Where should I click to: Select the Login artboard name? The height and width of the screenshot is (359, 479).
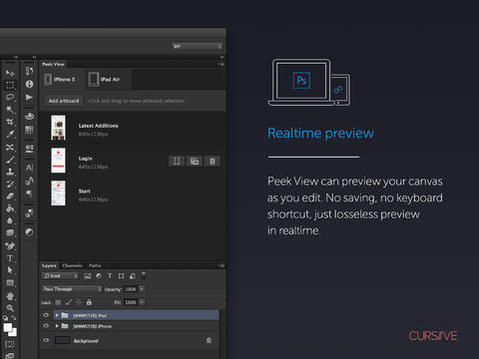pos(86,159)
